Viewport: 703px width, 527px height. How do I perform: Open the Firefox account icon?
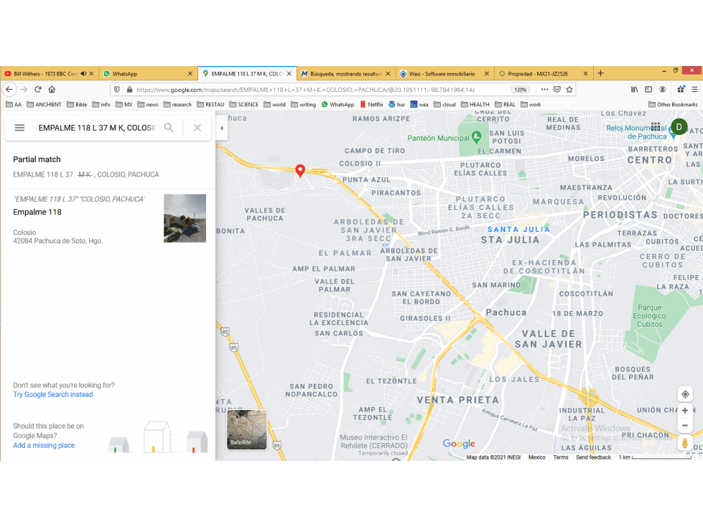coord(662,89)
